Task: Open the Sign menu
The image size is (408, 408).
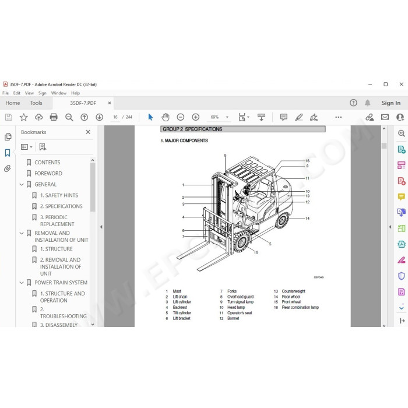Action: pyautogui.click(x=42, y=93)
